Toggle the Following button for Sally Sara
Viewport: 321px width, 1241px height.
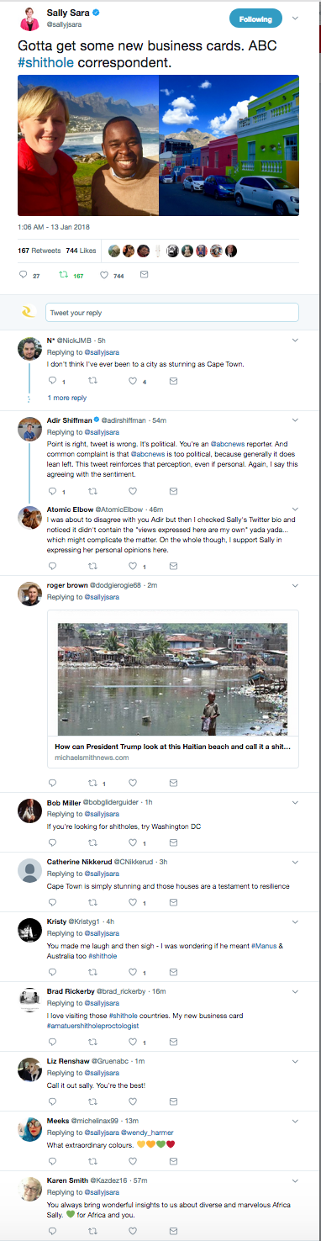click(x=255, y=18)
